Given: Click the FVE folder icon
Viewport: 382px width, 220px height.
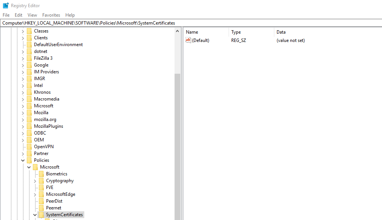Looking at the screenshot, I should click(42, 187).
